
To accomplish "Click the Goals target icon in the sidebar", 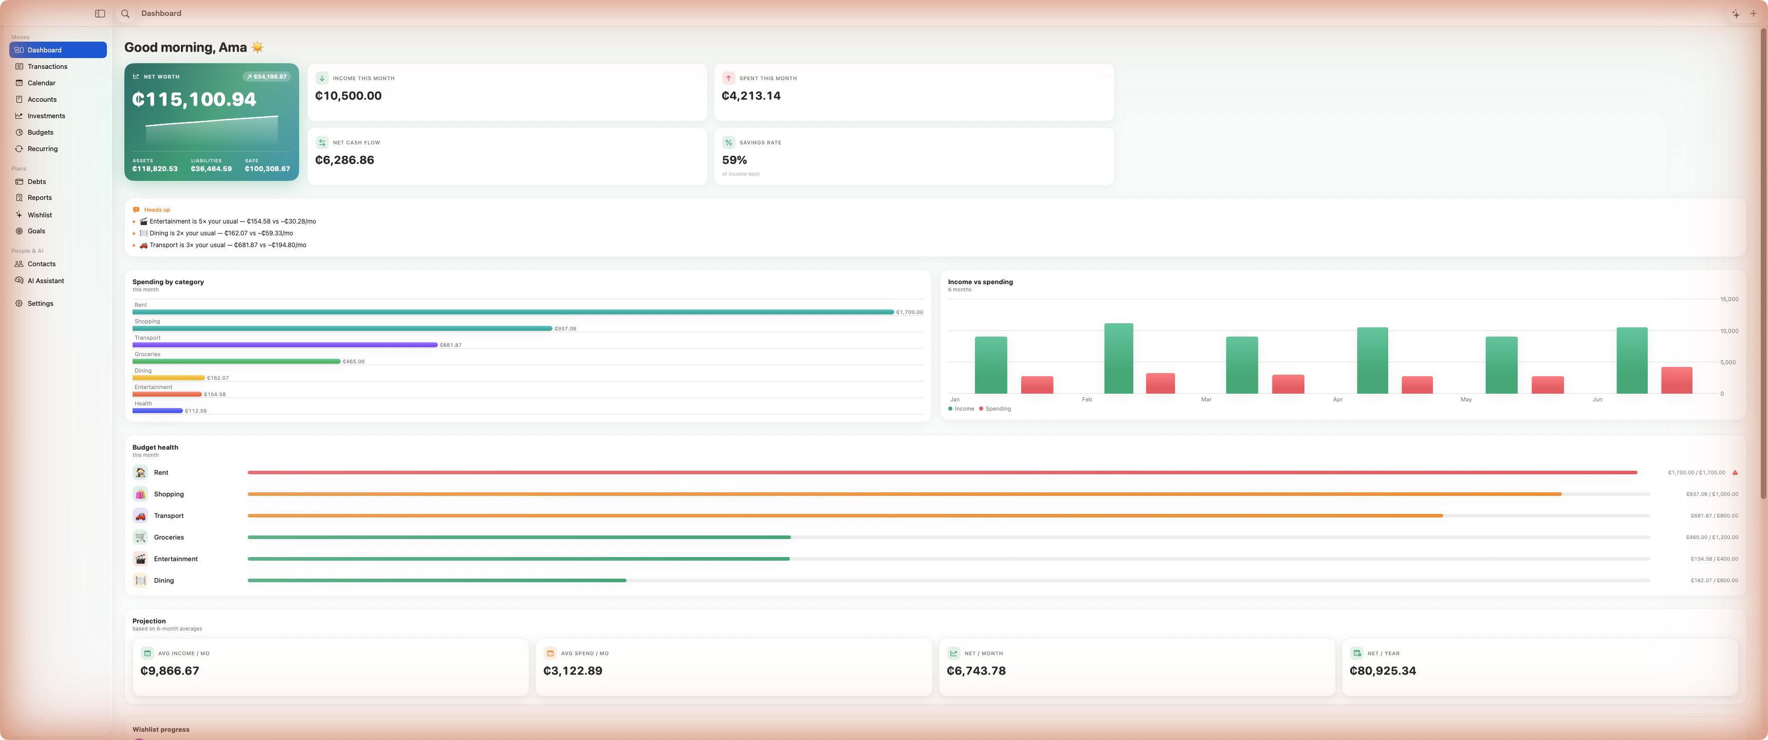I will [x=19, y=231].
